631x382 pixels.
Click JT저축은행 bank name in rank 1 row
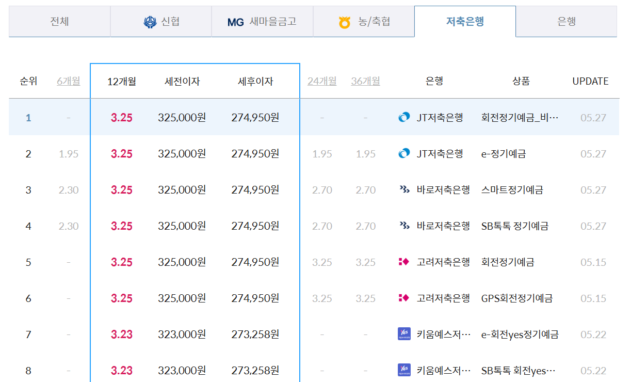click(x=440, y=118)
